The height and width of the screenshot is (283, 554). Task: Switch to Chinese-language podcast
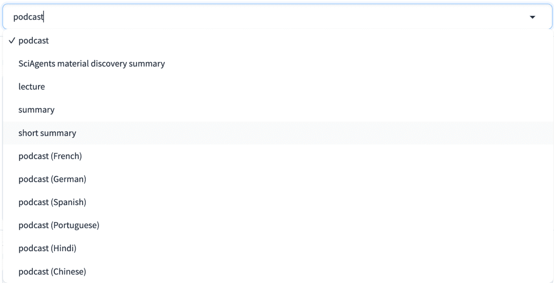click(279, 272)
